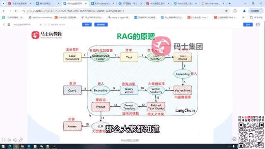This screenshot has height=149, width=265.
Task: Favorite the note with the star icon
Action: 41,24
